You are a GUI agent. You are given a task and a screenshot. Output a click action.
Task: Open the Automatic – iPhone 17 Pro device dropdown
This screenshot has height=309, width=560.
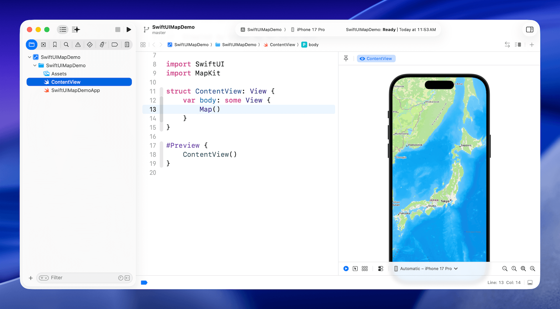pos(426,268)
